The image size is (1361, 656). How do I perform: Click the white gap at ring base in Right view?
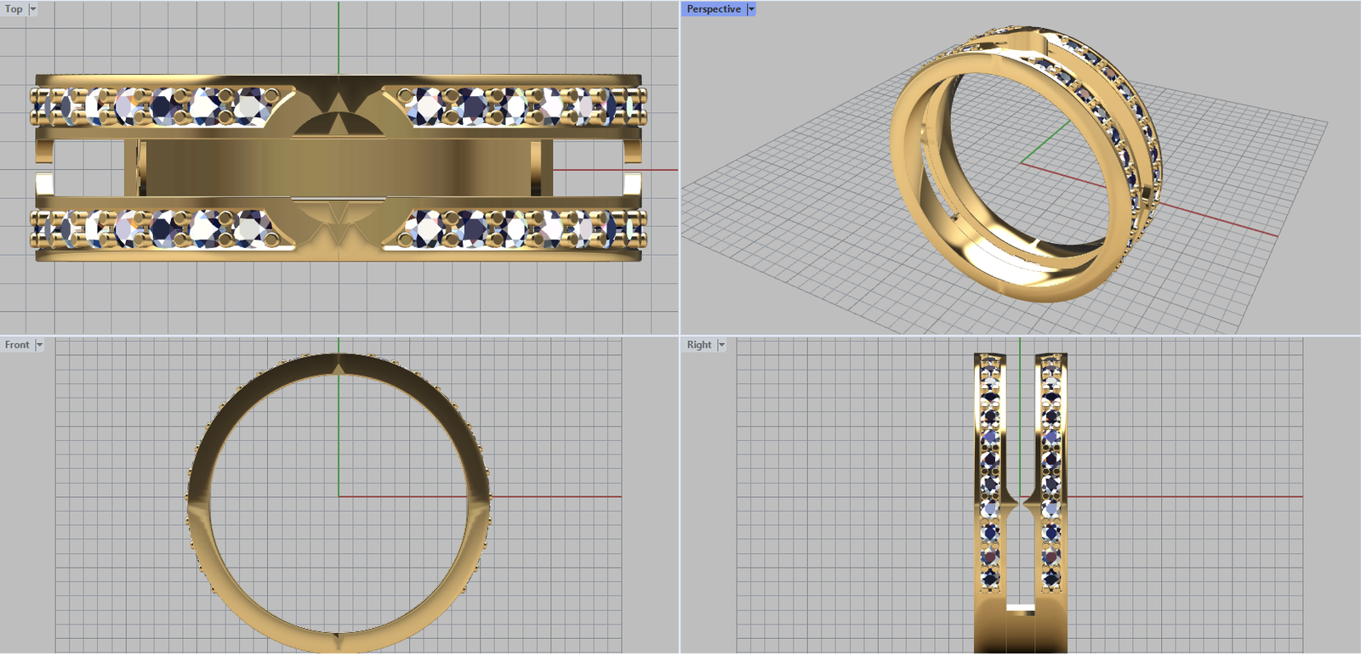click(x=1021, y=608)
